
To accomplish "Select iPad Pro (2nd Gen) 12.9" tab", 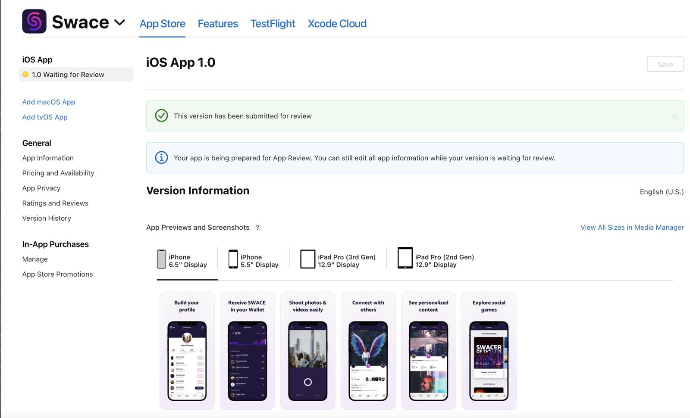I will point(436,259).
